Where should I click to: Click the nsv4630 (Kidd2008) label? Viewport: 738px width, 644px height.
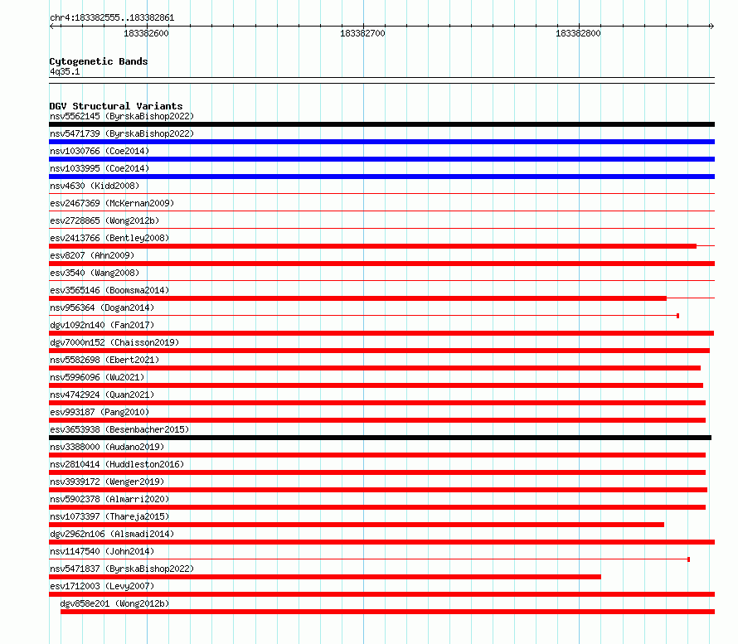(x=95, y=186)
